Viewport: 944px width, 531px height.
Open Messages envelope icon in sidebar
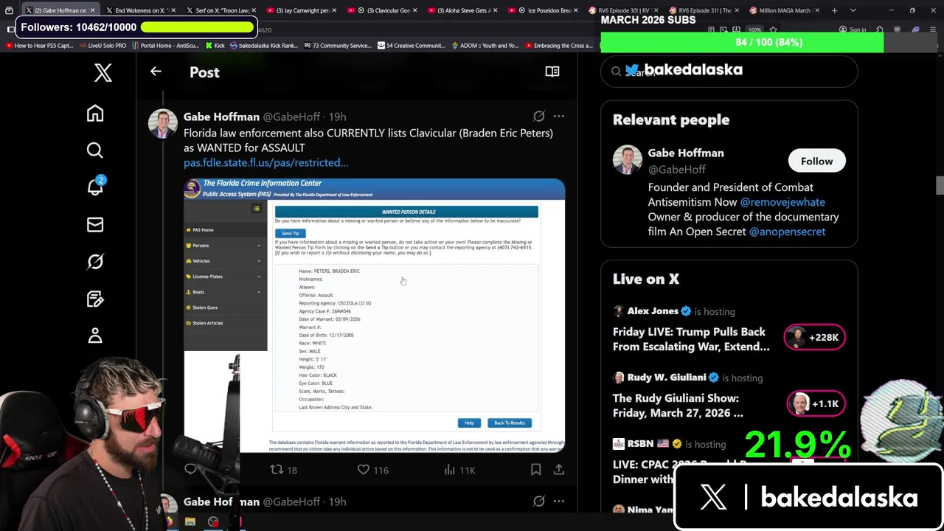coord(95,224)
